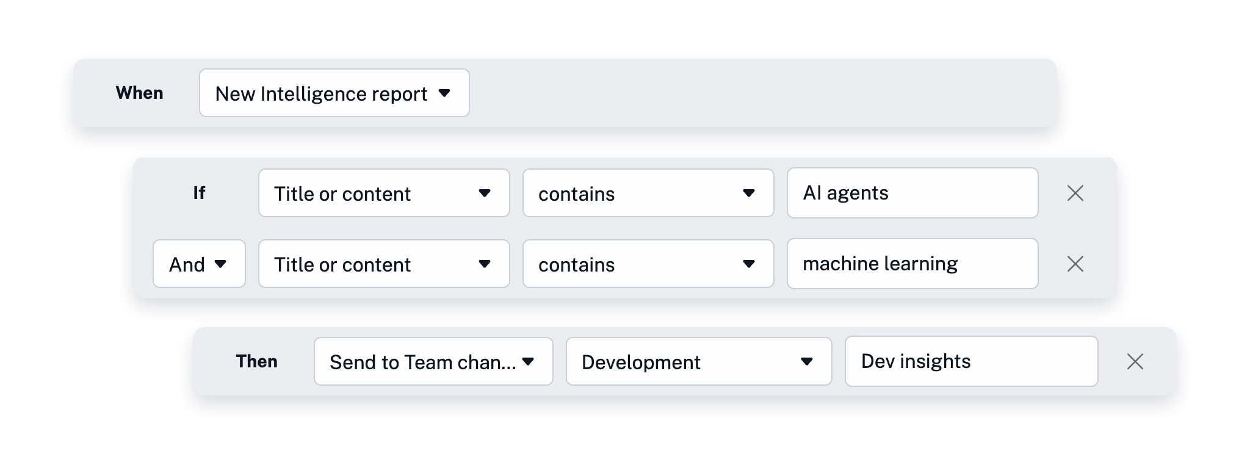Click the arrow on the trigger dropdown
Viewport: 1250px width, 454px height.
point(444,93)
